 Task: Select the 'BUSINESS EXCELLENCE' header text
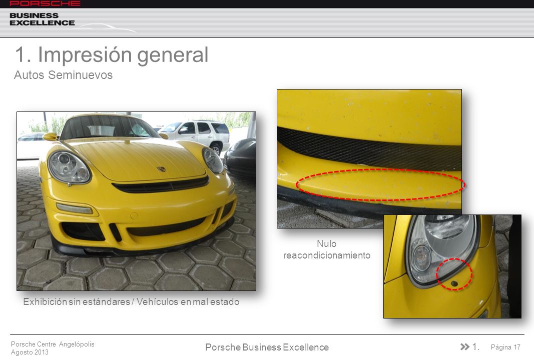(42, 19)
